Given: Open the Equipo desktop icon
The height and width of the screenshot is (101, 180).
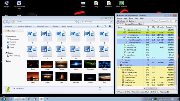Looking at the screenshot, I should 6,4.
